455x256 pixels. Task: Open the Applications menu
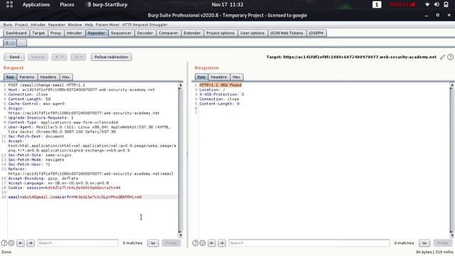(36, 5)
